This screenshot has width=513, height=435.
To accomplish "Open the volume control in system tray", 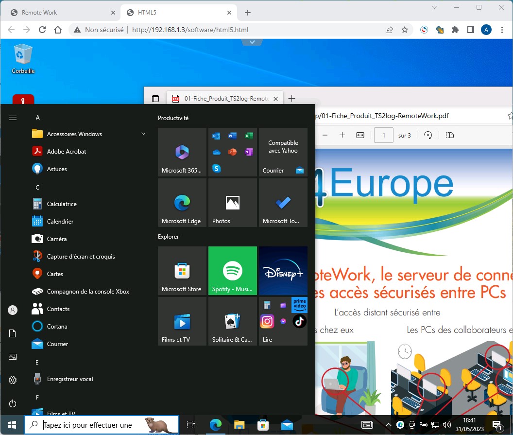I will pyautogui.click(x=446, y=425).
